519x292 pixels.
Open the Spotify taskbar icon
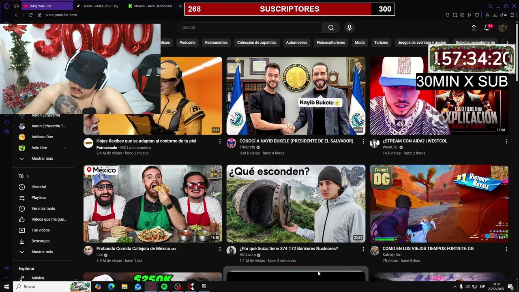tap(164, 287)
